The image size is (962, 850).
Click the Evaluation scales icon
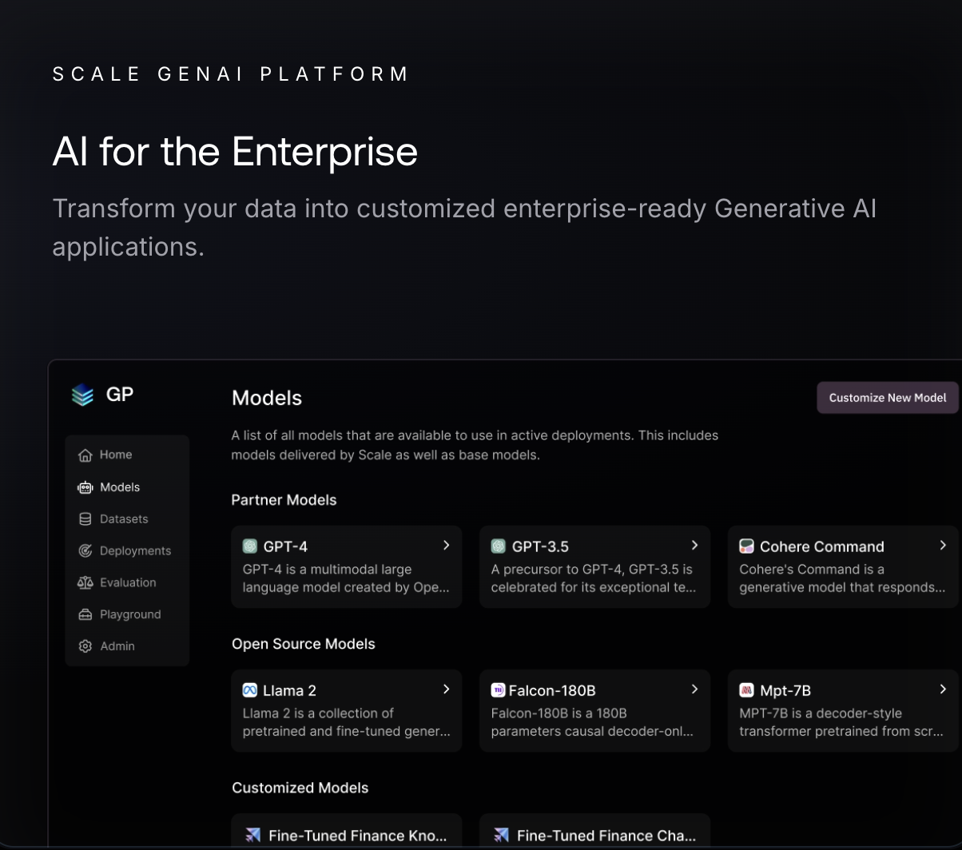coord(85,583)
